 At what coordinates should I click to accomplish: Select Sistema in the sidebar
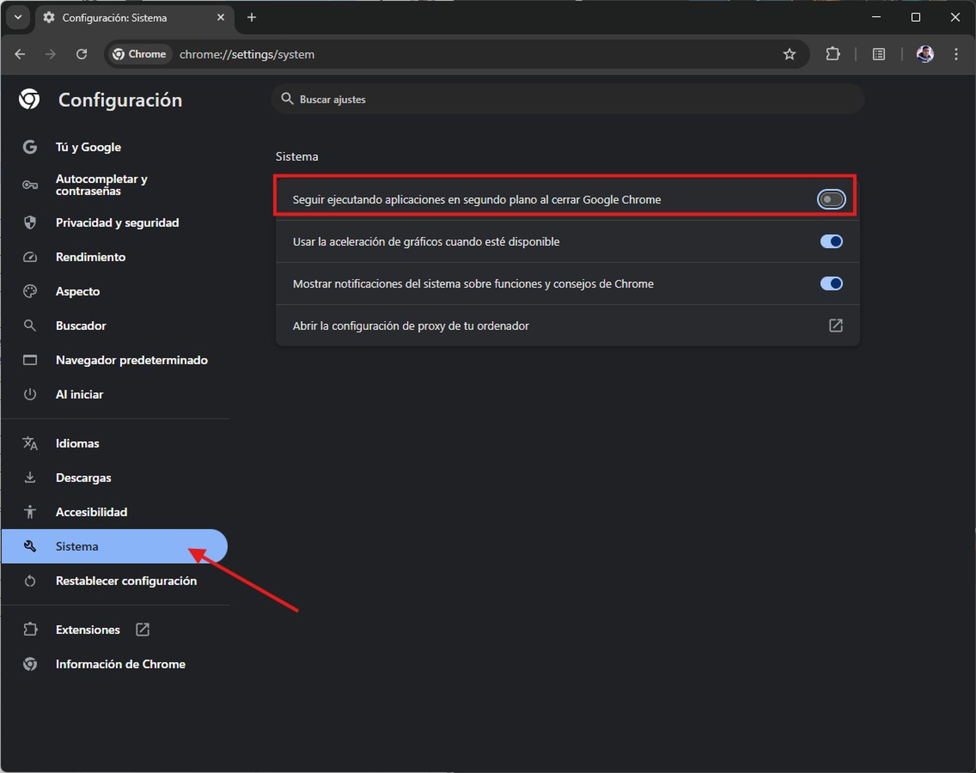coord(115,546)
